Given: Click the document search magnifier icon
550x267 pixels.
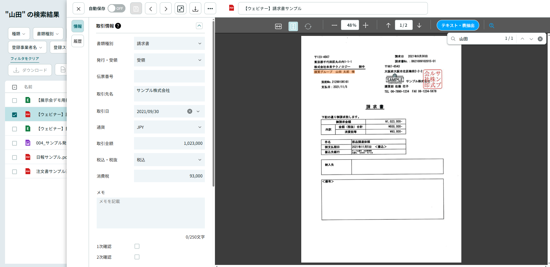Looking at the screenshot, I should pos(492,26).
